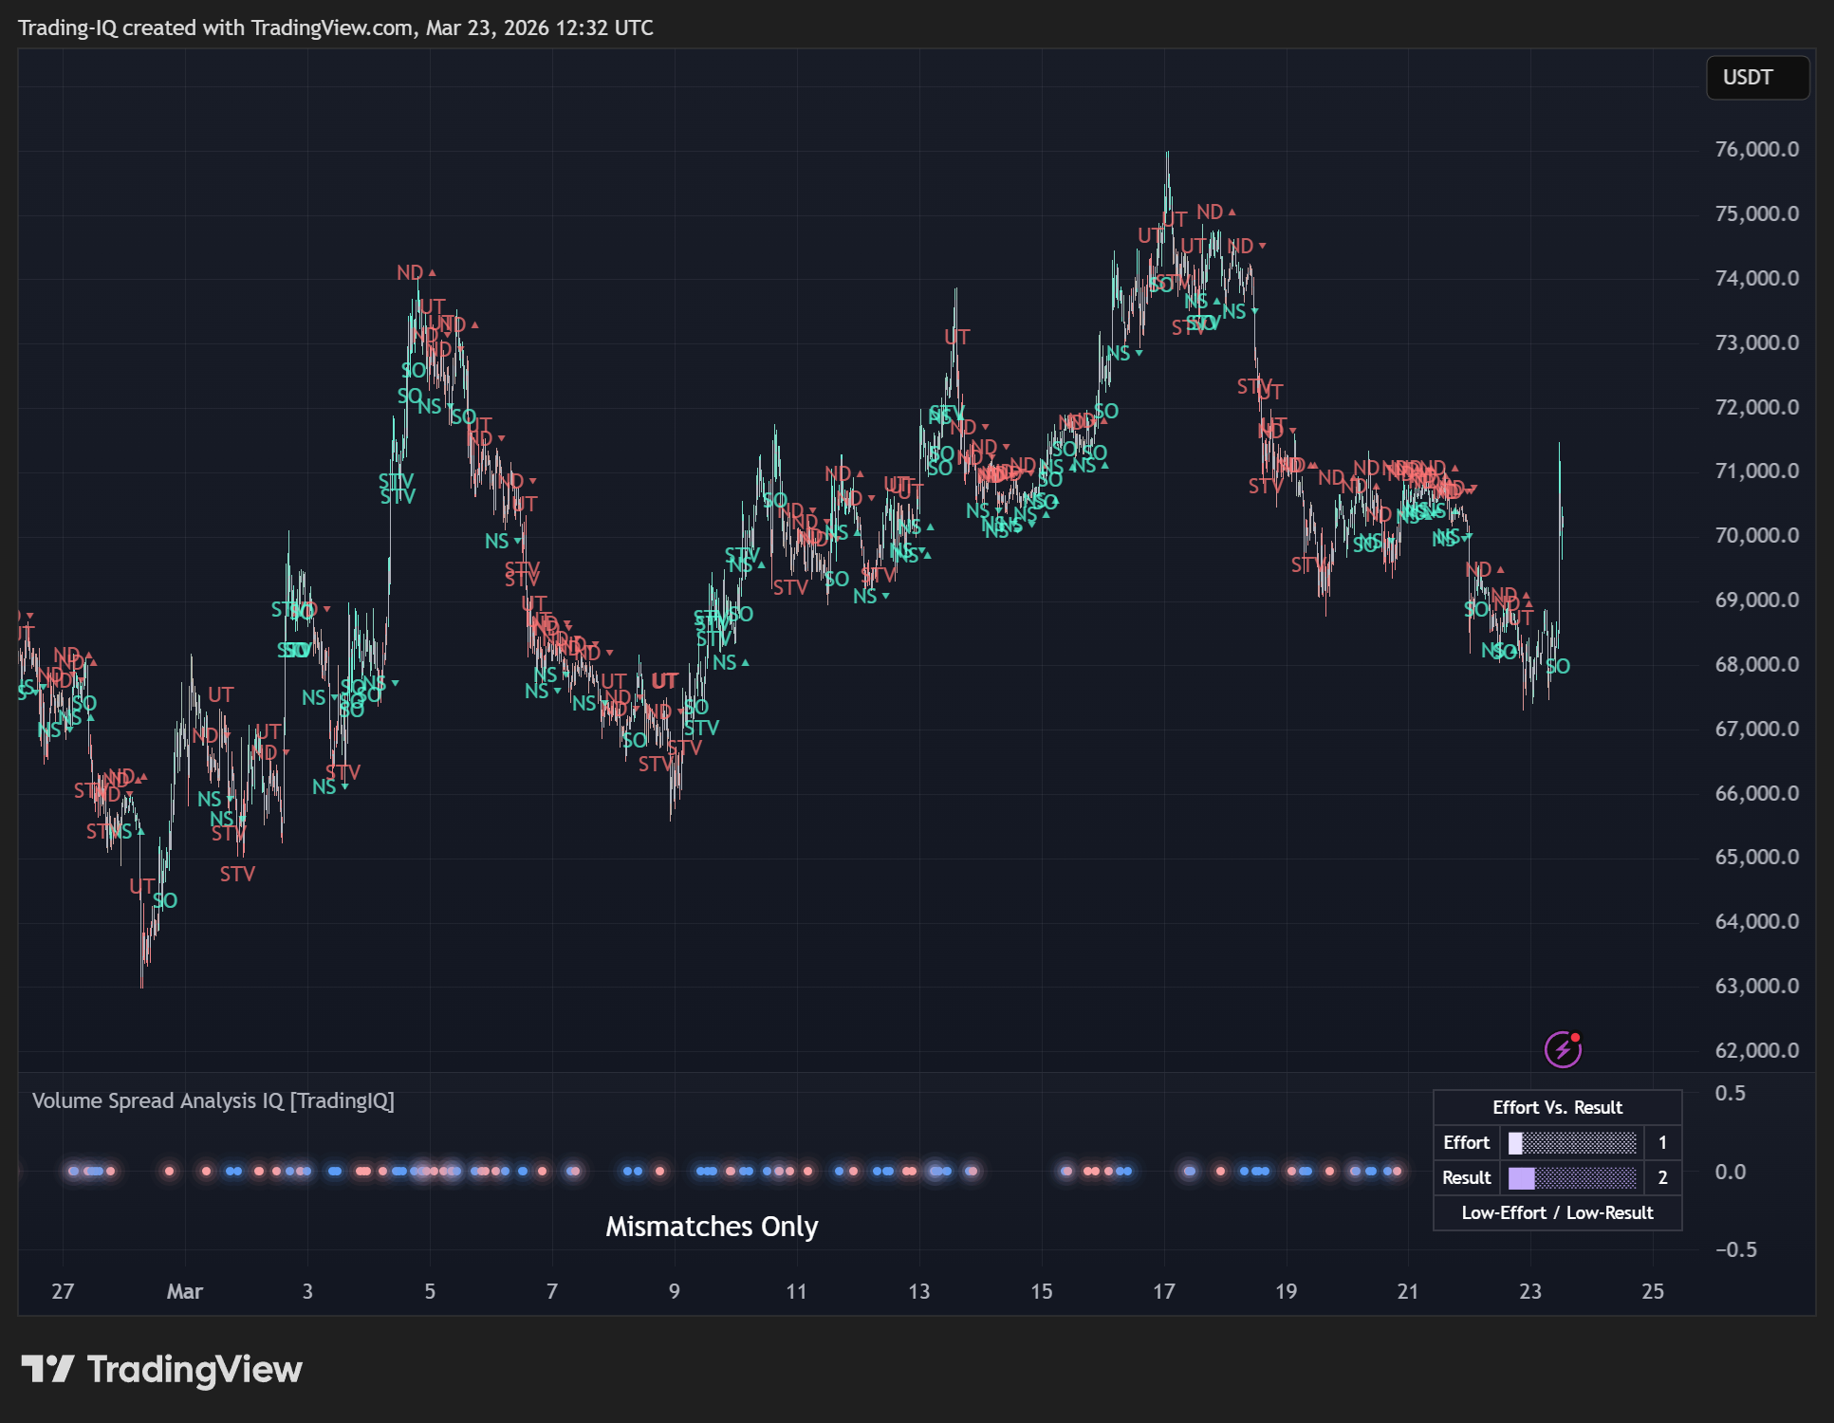Click the purple lightning bolt alert icon
Image resolution: width=1834 pixels, height=1423 pixels.
(x=1563, y=1049)
